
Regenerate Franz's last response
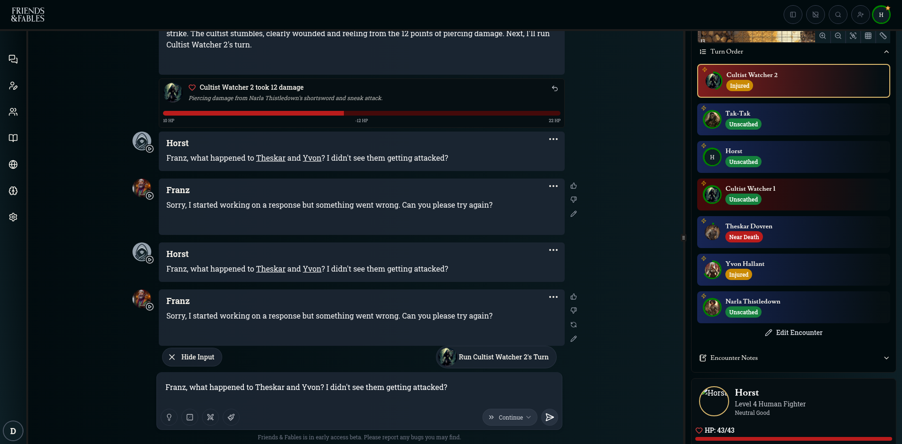click(x=574, y=325)
